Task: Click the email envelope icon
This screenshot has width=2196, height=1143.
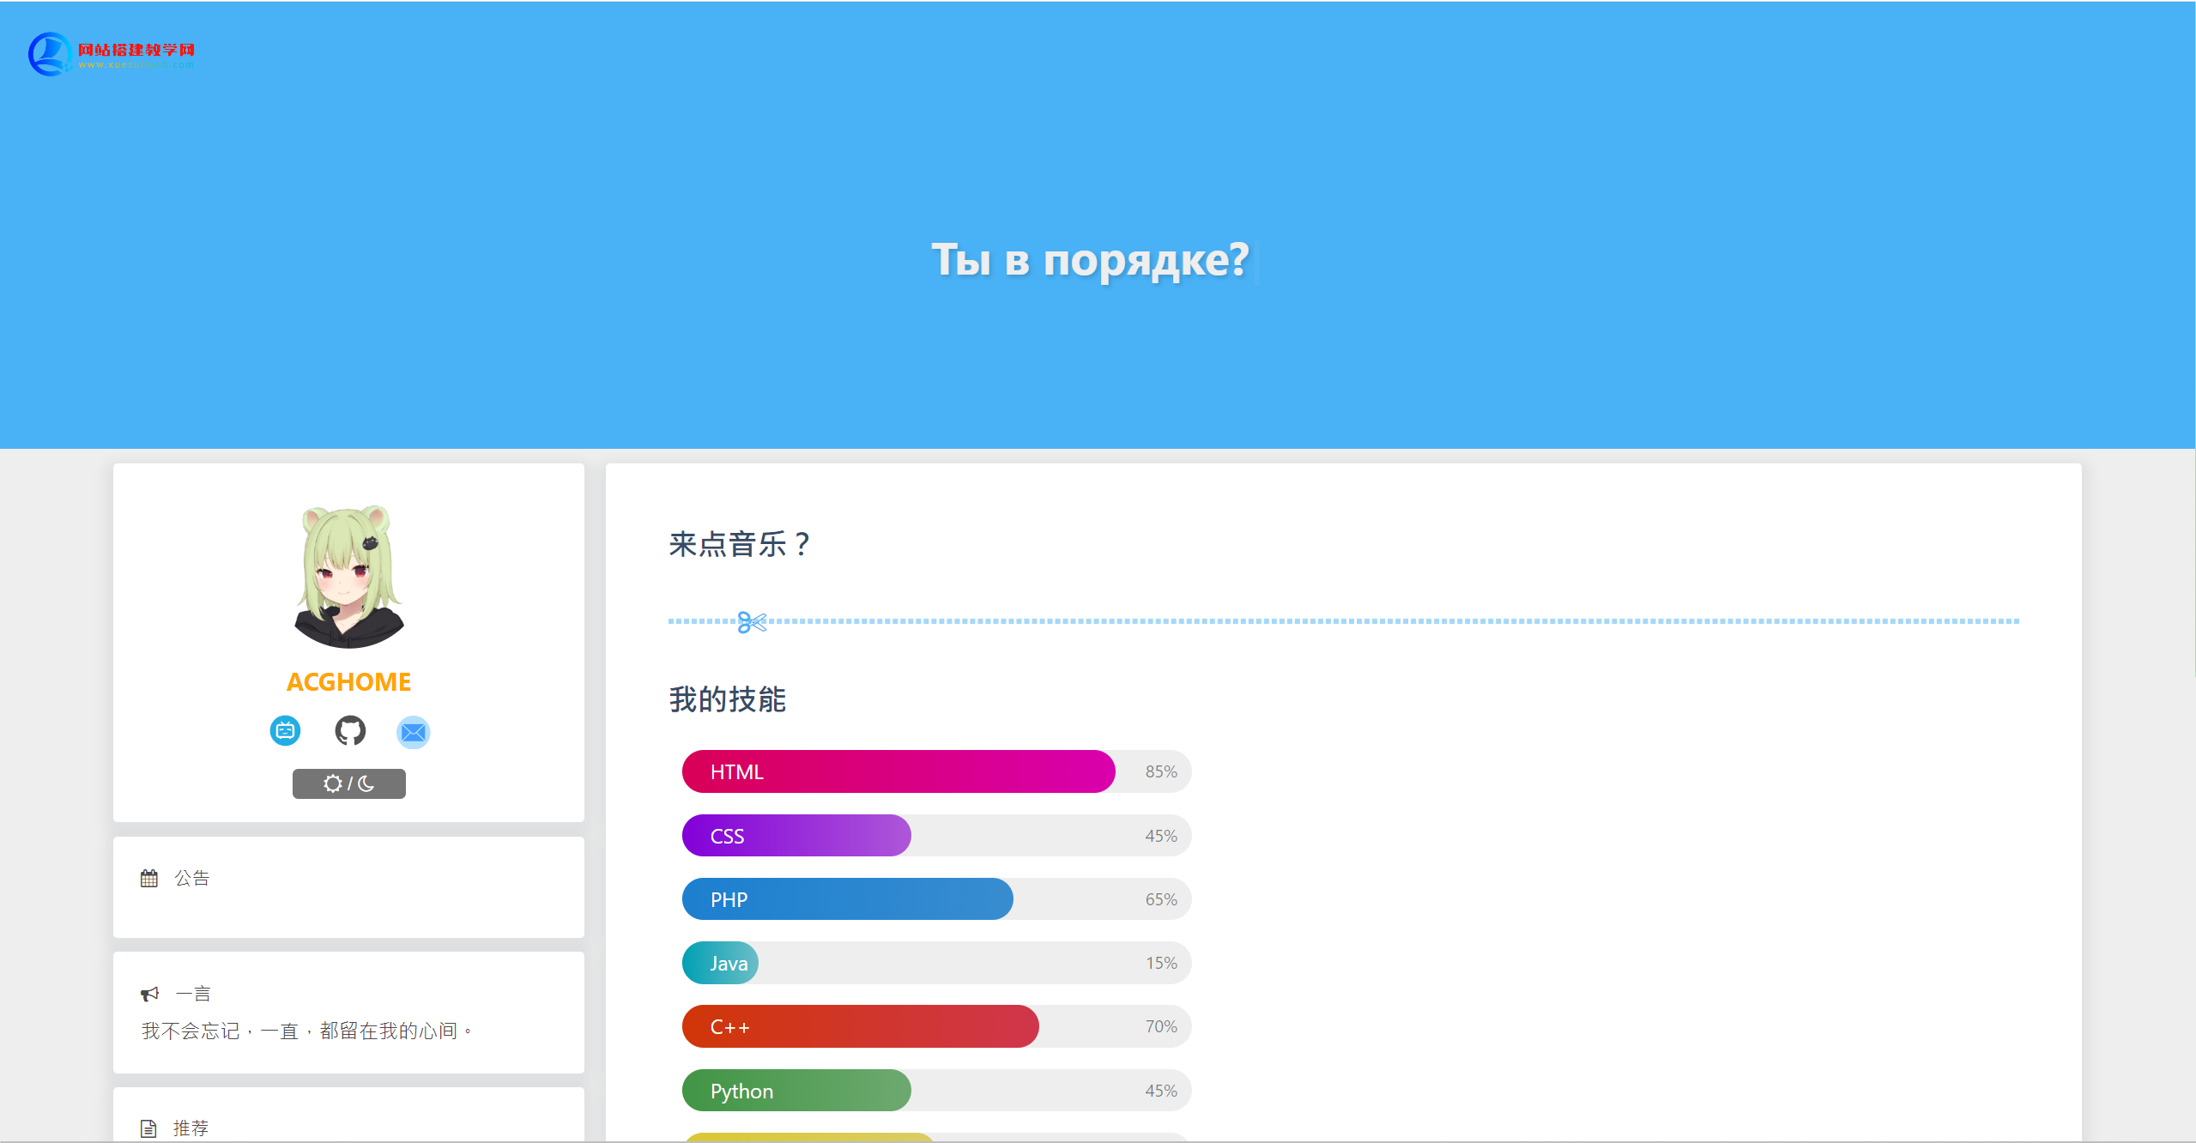Action: (413, 732)
